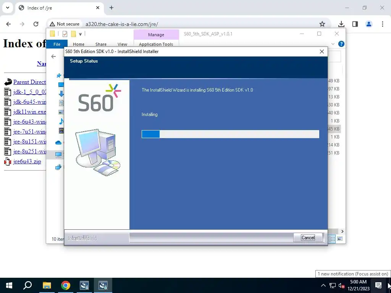391x293 pixels.
Task: Open View ribbon tab in Explorer
Action: (123, 44)
